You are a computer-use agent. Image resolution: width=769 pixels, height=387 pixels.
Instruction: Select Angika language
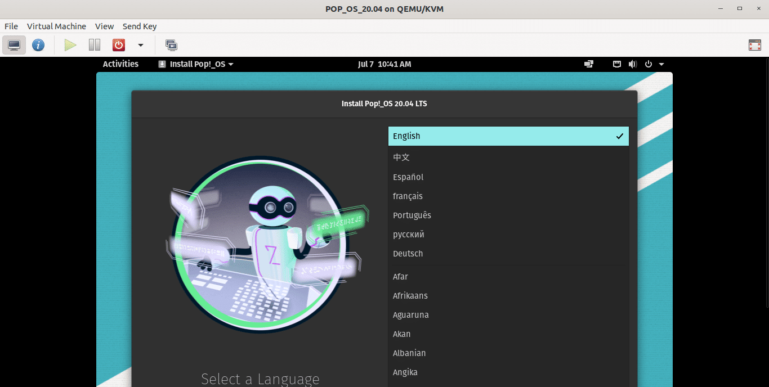tap(508, 372)
